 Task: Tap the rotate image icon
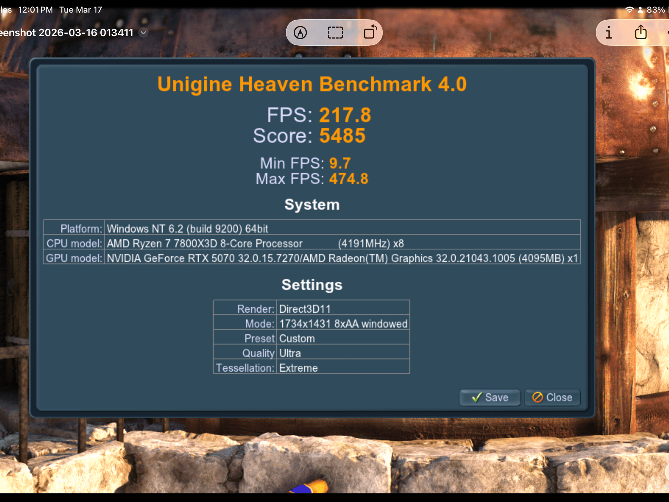click(370, 32)
